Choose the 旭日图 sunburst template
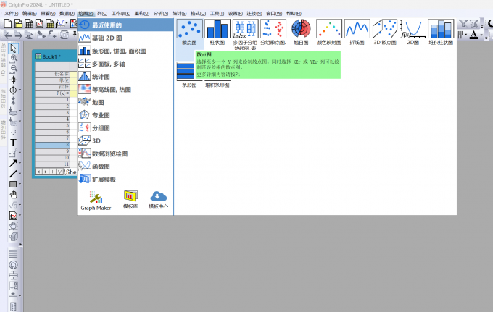Image resolution: width=493 pixels, height=312 pixels. coord(301,32)
